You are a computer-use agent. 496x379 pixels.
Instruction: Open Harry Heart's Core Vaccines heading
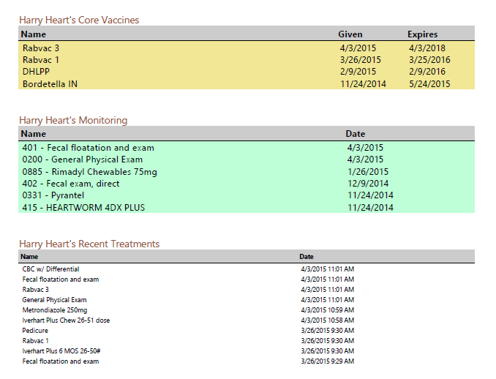[x=79, y=20]
